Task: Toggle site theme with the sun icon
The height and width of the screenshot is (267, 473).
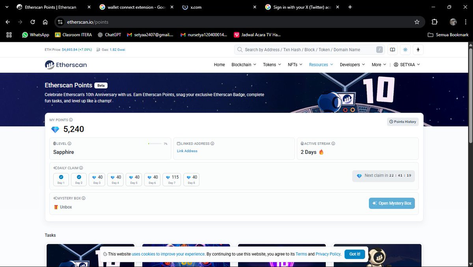Action: (405, 50)
